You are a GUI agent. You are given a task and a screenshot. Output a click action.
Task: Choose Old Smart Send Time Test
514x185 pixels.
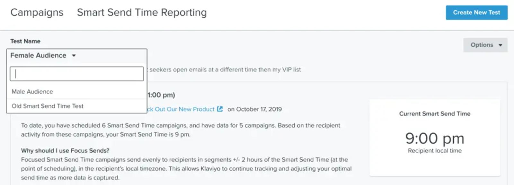click(x=77, y=106)
